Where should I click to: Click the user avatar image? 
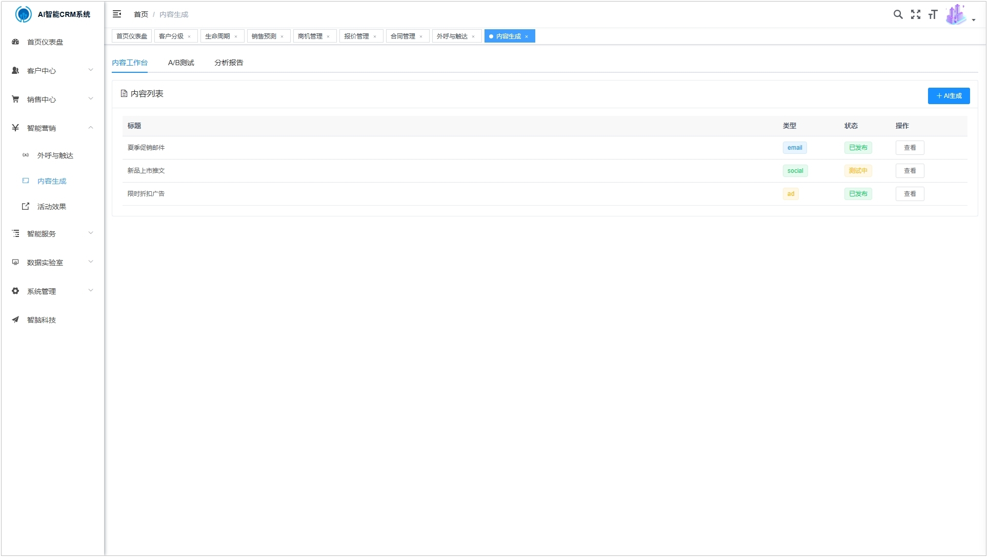[956, 14]
